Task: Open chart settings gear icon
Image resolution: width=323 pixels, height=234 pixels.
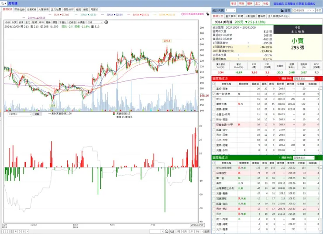Action: click(x=106, y=22)
